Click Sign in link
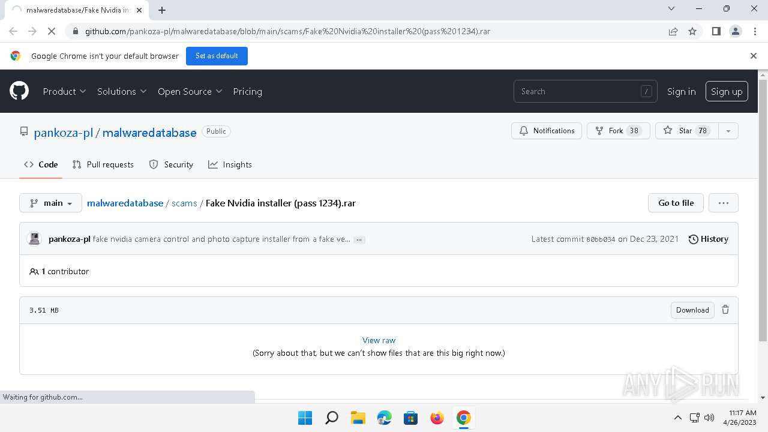Screen dimensions: 768x432 coord(681,91)
